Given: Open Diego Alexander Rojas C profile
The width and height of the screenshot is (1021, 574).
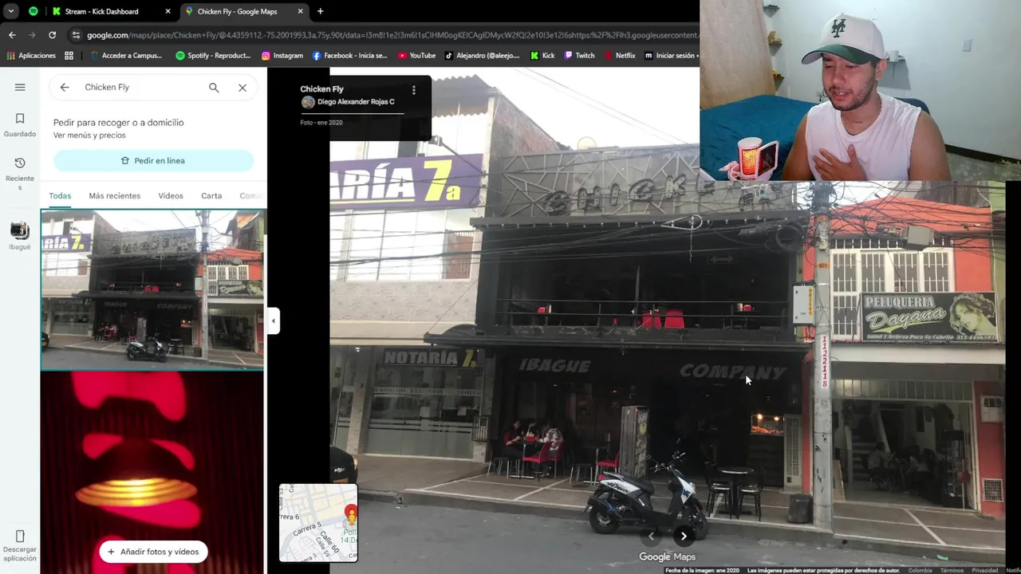Looking at the screenshot, I should click(356, 102).
